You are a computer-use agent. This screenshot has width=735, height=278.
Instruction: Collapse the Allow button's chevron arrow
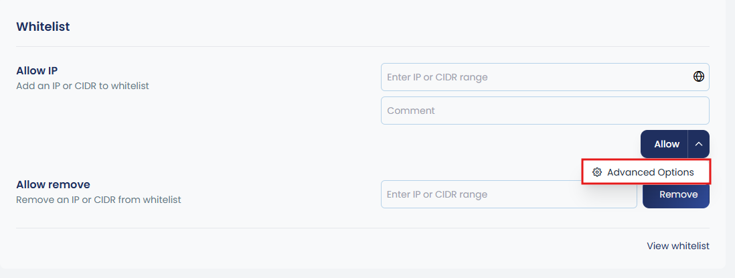[698, 144]
